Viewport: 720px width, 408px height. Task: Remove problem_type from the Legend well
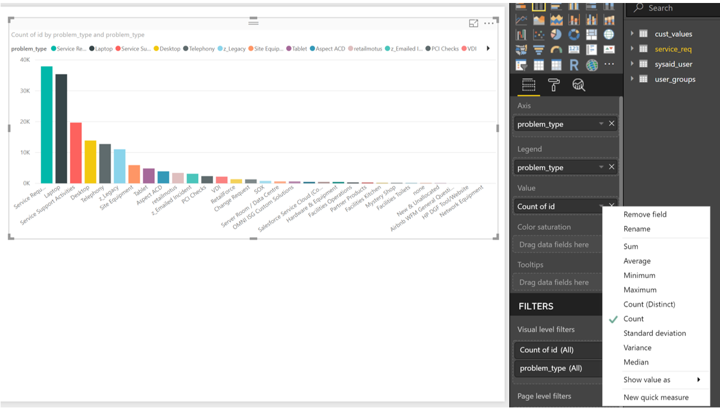click(x=611, y=167)
